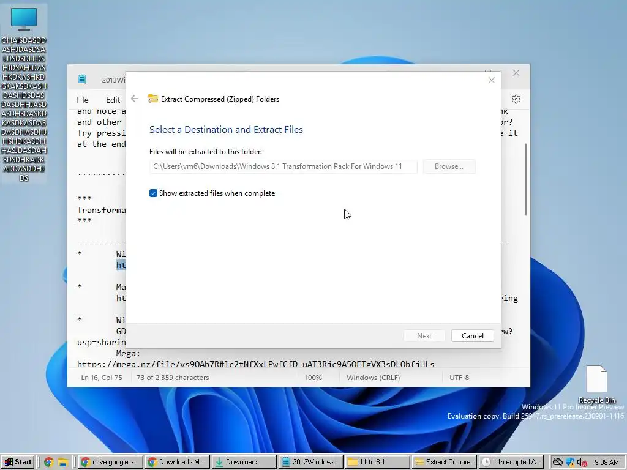Click '73 of 2,359 characters' in status bar
Screen dimensions: 627x470
(x=173, y=378)
